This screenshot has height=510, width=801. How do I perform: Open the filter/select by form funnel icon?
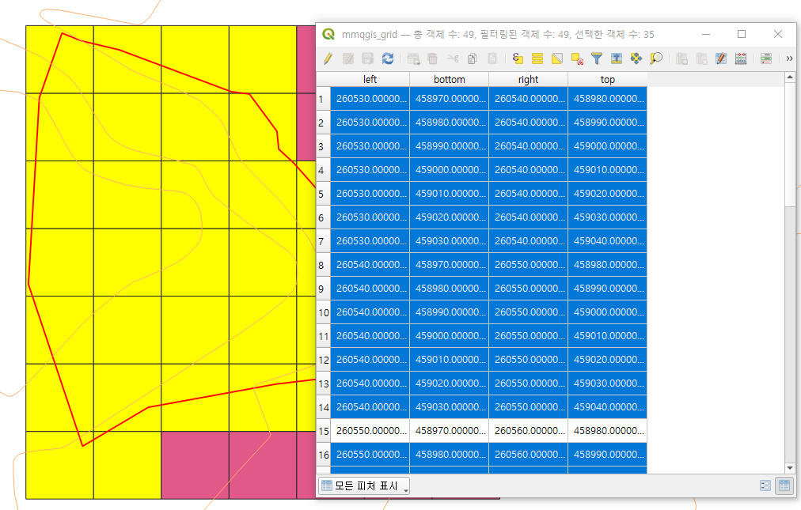pos(597,59)
